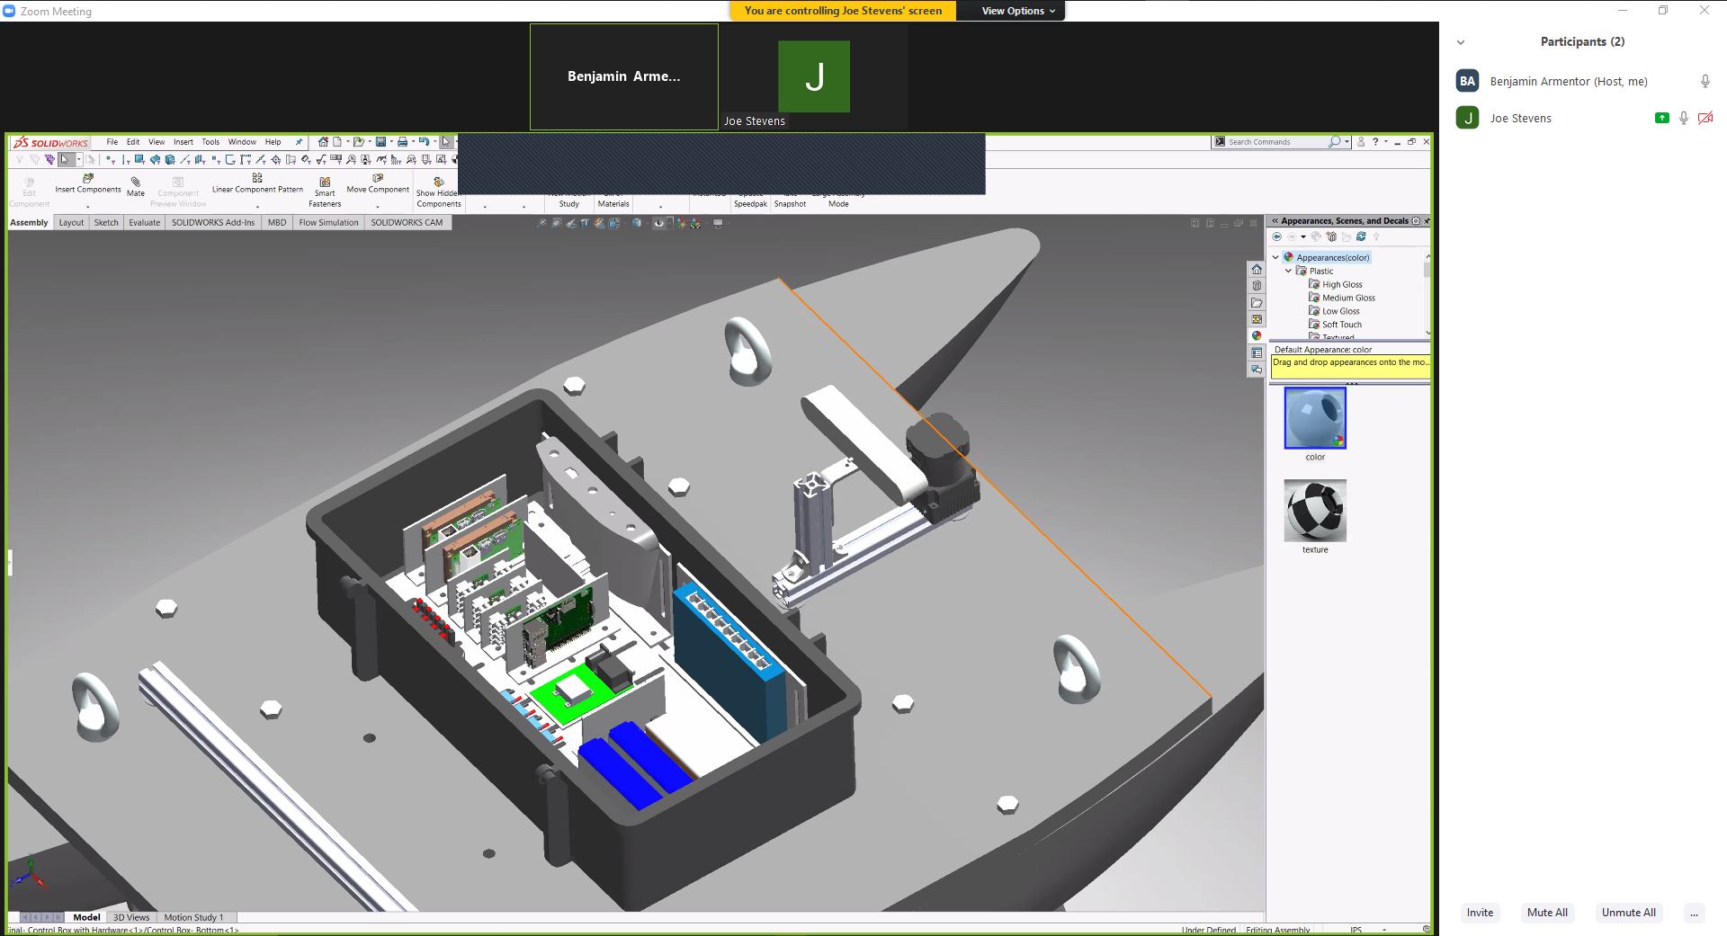
Task: Open the Search Commands dropdown arrow
Action: (x=1347, y=142)
